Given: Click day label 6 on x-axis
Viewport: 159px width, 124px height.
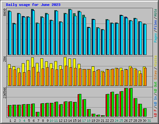Looking at the screenshot, I should click(x=34, y=121).
